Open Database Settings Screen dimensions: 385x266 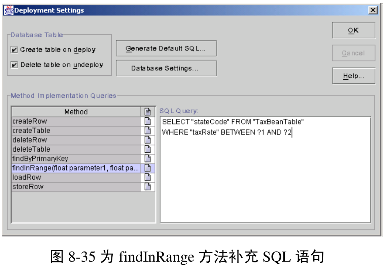166,68
